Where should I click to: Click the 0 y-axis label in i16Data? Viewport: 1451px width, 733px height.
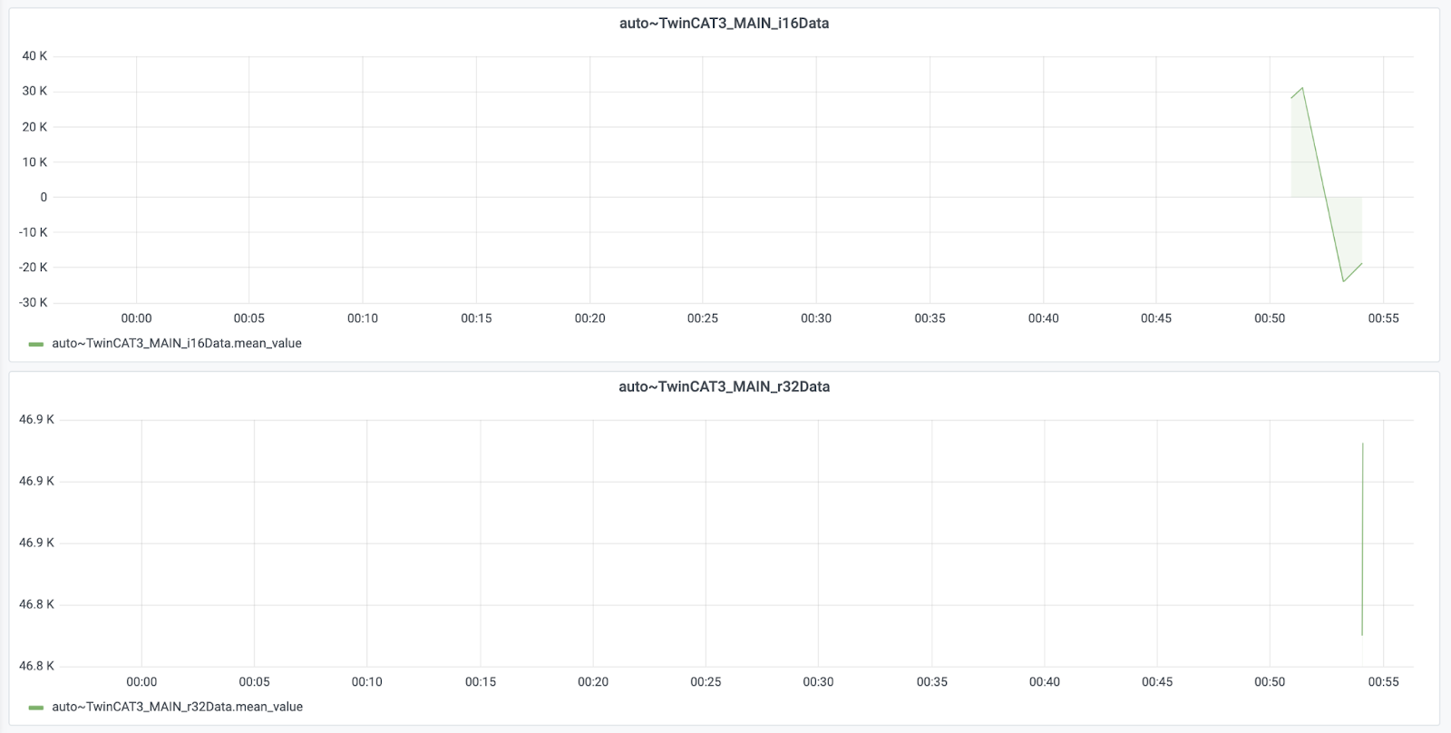(44, 197)
